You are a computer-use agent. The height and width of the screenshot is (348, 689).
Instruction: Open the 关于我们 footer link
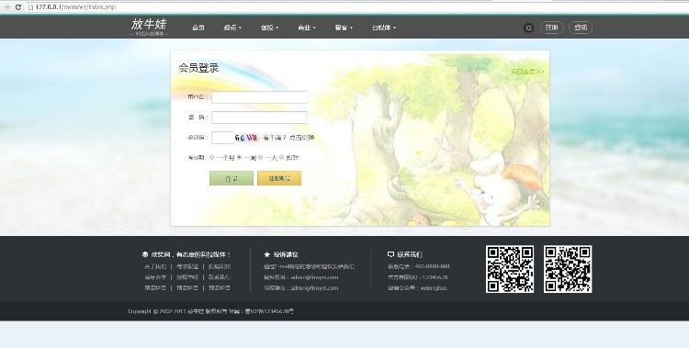click(x=155, y=266)
